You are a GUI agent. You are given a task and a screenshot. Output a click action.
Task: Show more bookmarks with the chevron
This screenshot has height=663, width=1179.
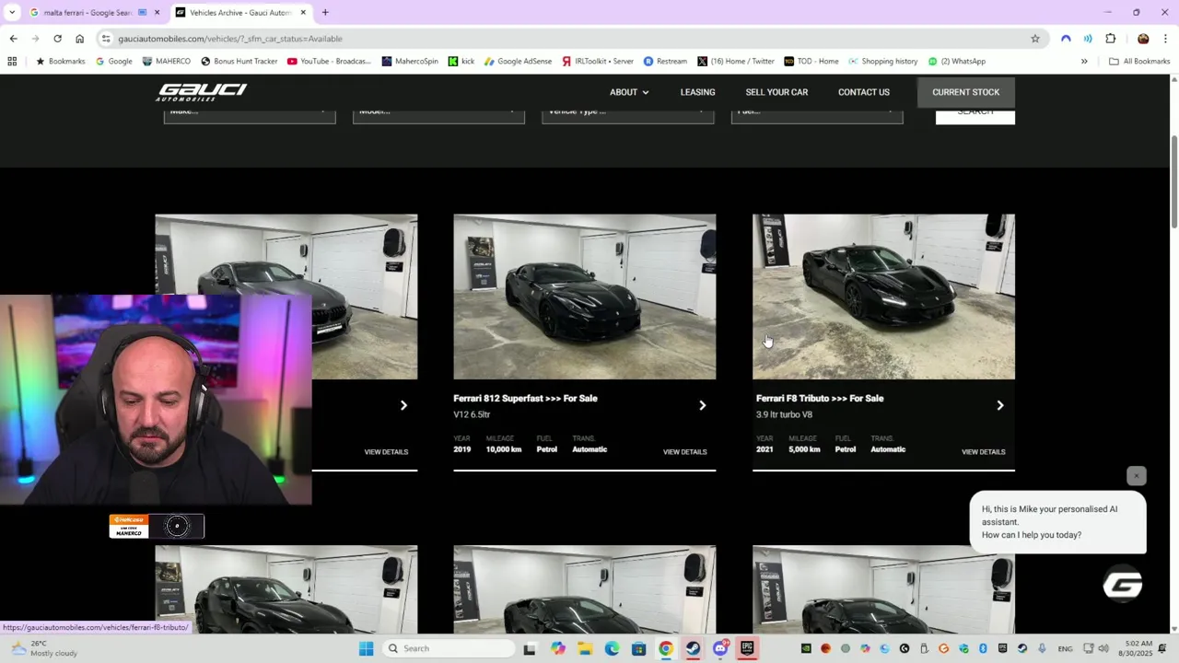pyautogui.click(x=1084, y=62)
